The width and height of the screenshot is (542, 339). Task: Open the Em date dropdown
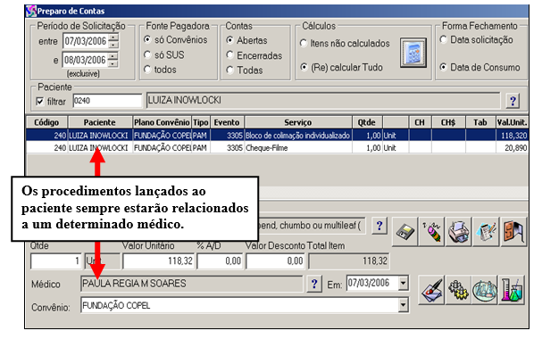coord(403,283)
